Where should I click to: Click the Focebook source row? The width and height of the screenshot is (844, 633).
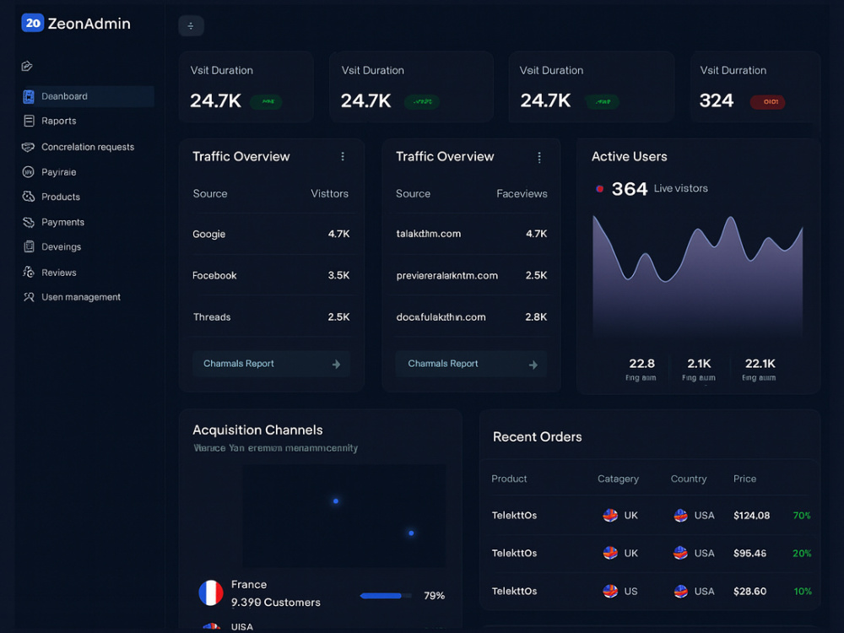[x=271, y=276]
